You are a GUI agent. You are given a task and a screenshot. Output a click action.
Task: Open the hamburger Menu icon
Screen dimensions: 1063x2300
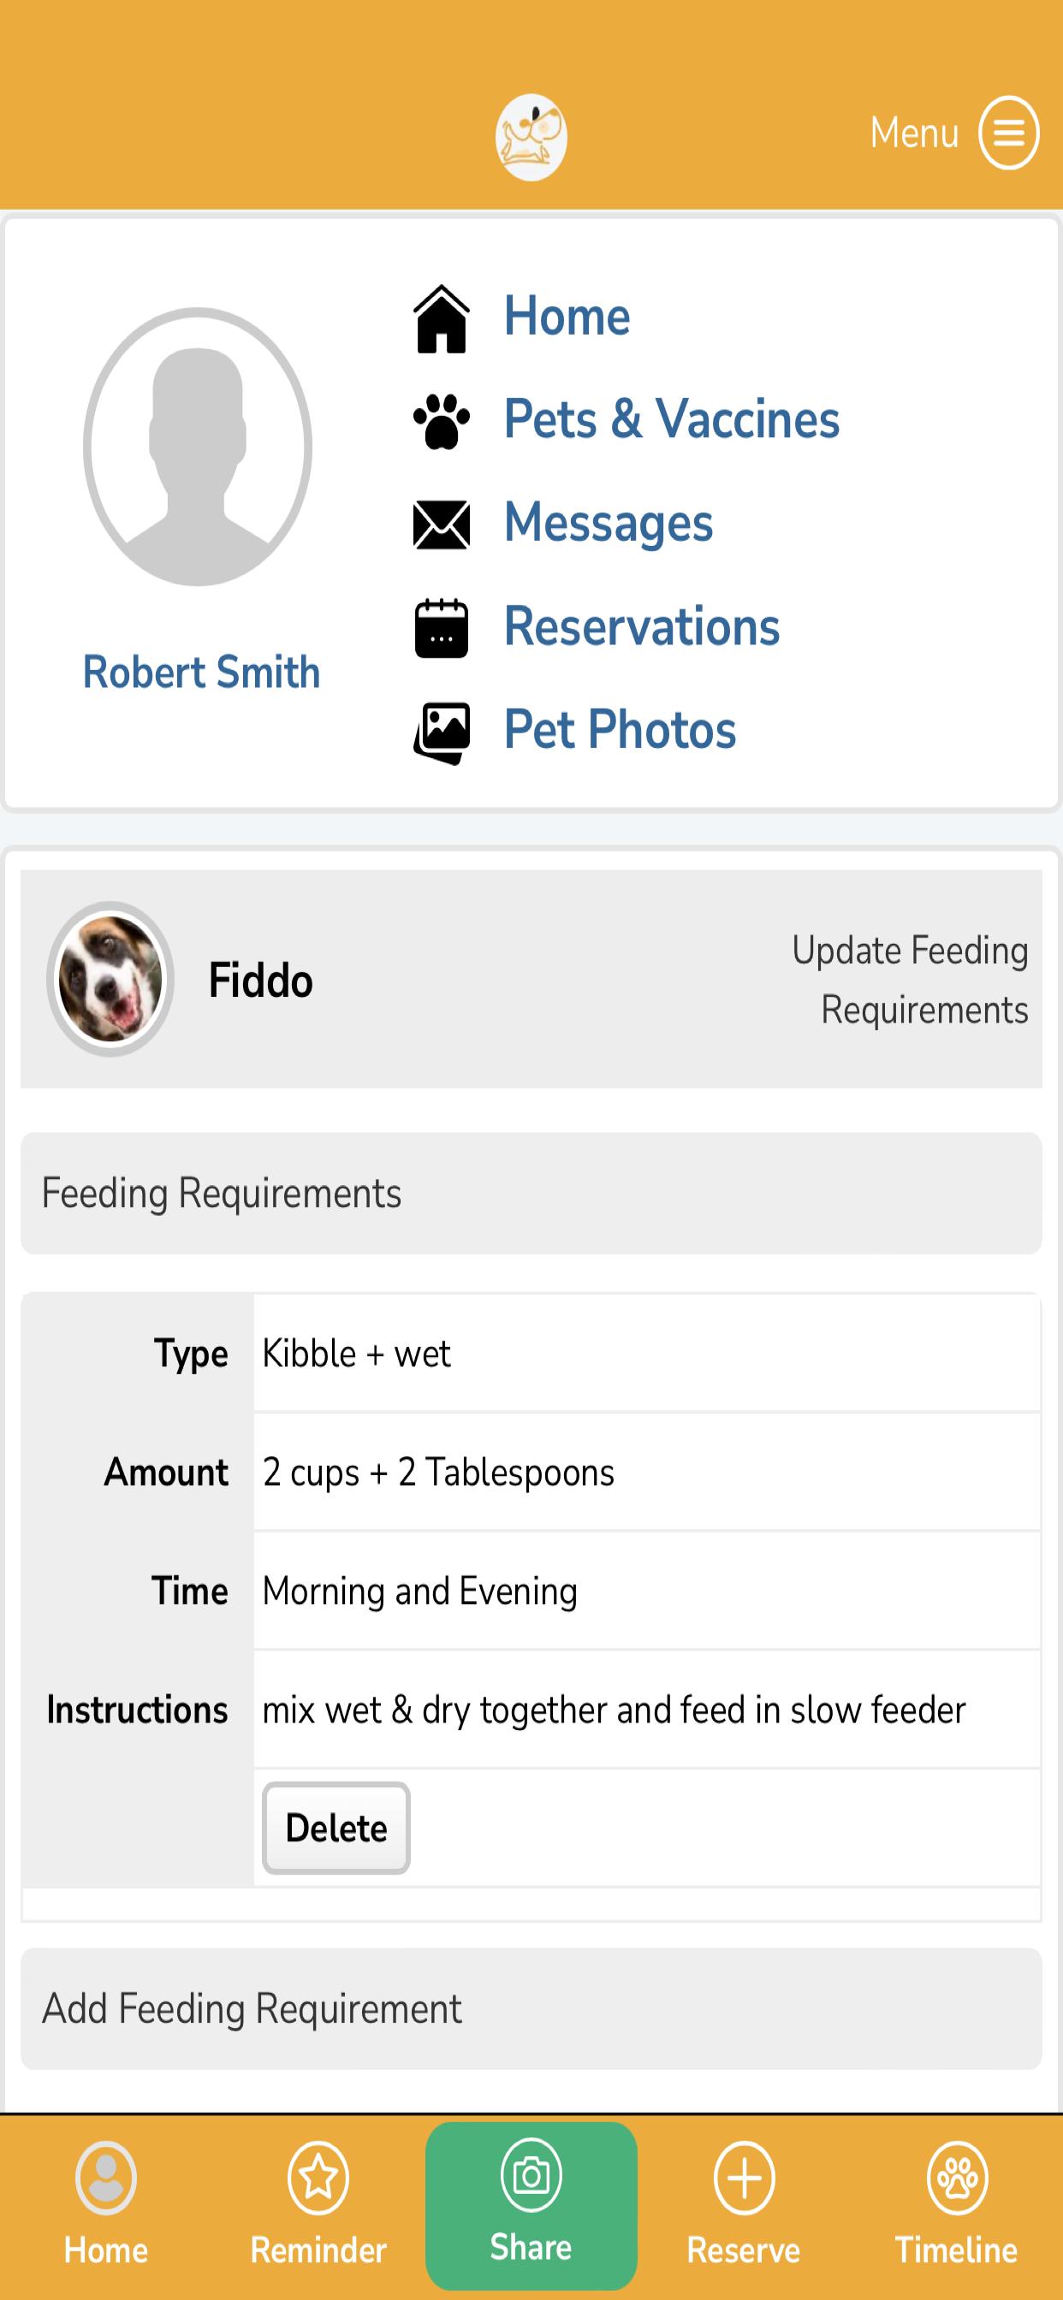pos(1008,133)
